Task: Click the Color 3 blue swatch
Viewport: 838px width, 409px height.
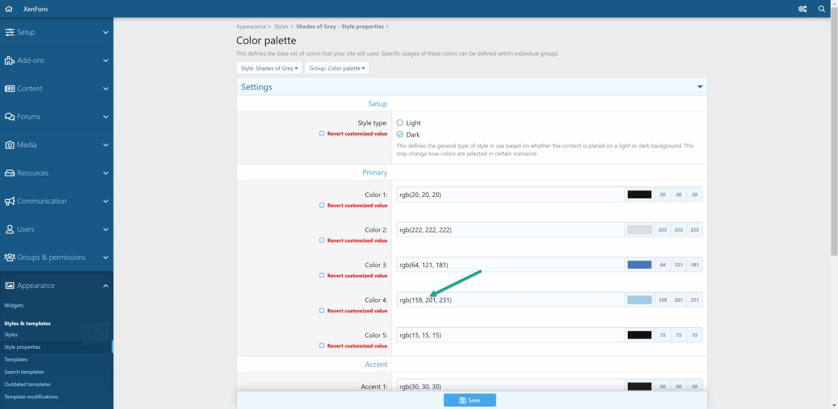Action: tap(639, 265)
